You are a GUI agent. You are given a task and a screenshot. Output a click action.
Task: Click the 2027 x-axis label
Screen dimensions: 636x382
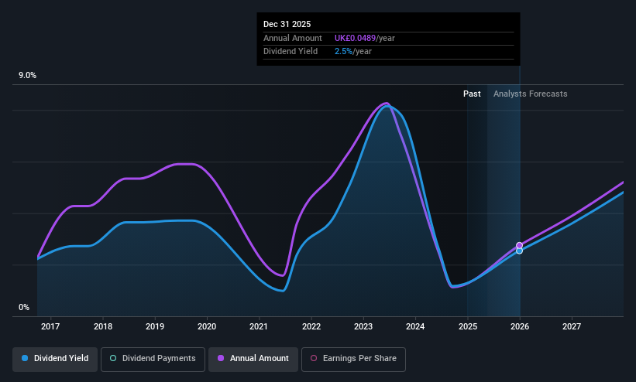tap(572, 326)
